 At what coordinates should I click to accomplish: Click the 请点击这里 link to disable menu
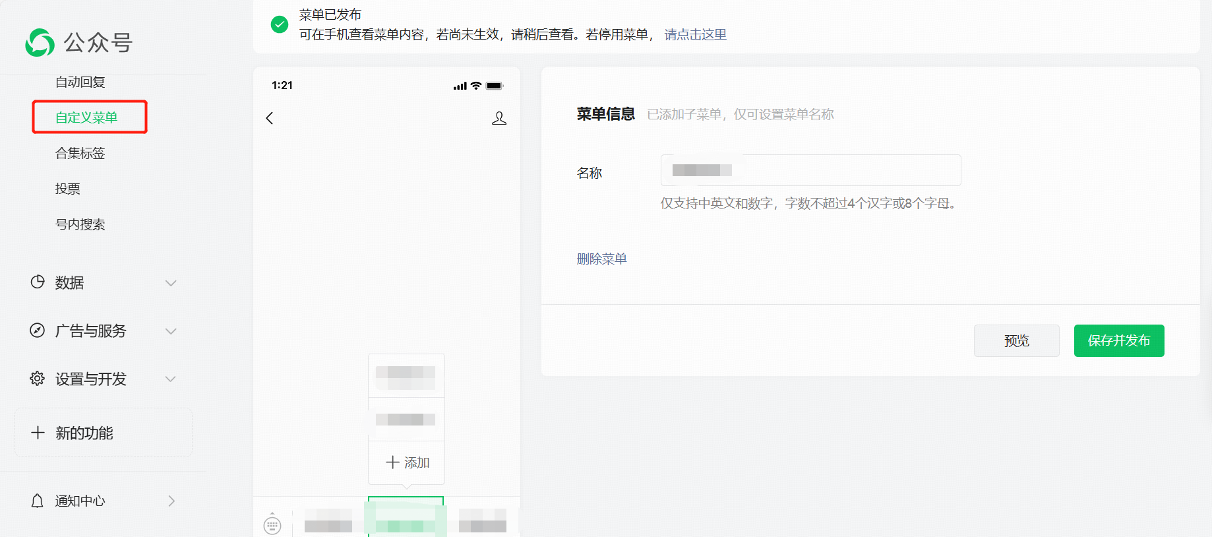coord(695,34)
